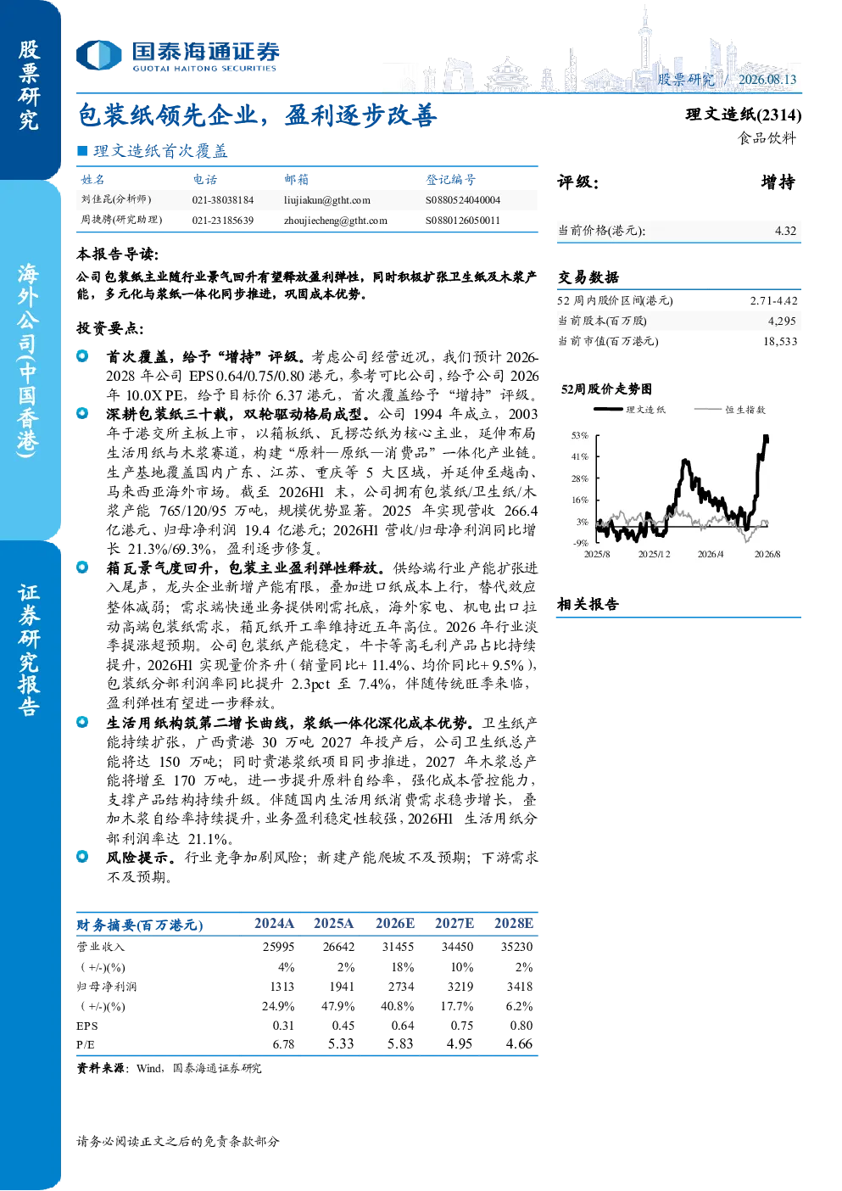The height and width of the screenshot is (1191, 842).
Task: Click the bullet icon beside 风险提示
Action: click(82, 857)
